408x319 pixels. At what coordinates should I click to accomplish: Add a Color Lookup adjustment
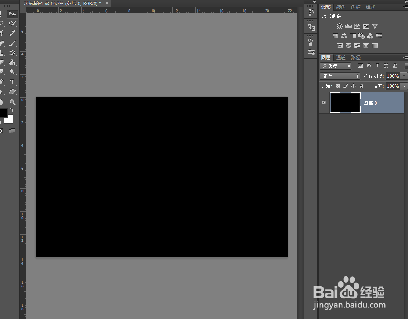(x=379, y=36)
